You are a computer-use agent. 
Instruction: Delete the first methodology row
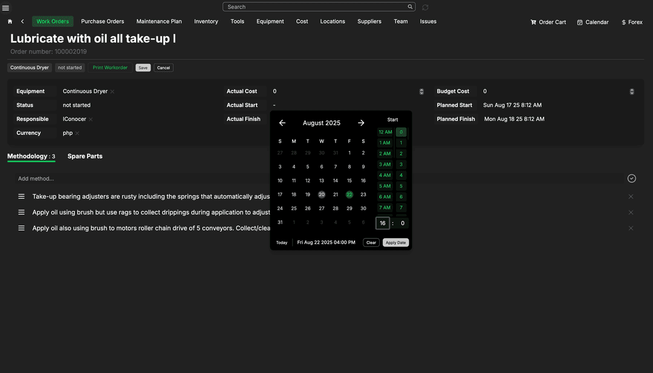(631, 196)
